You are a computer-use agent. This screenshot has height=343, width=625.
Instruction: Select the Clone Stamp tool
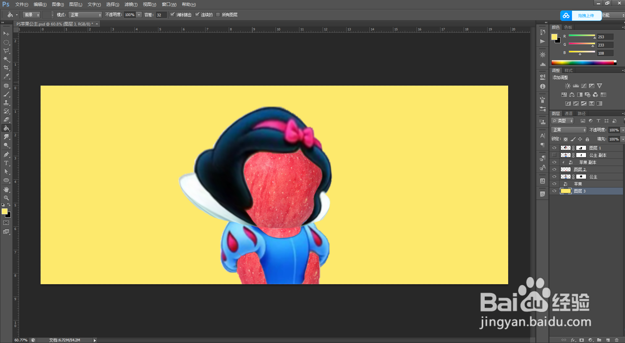pos(6,103)
